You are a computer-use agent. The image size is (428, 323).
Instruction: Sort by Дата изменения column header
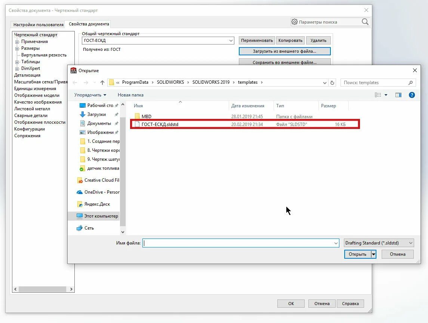(x=251, y=106)
